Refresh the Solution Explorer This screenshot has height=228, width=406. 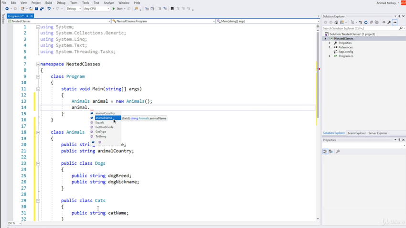(366, 22)
